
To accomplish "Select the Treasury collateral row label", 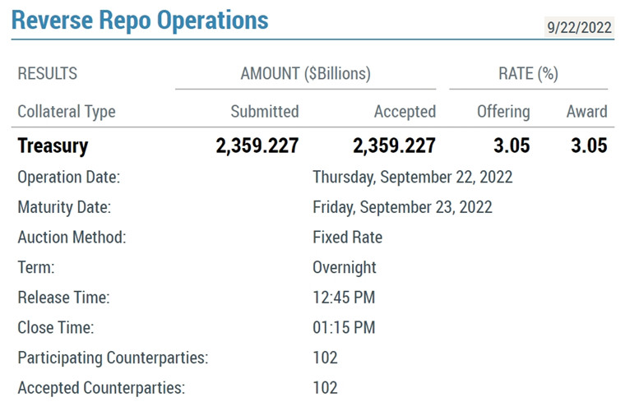I will (x=53, y=146).
